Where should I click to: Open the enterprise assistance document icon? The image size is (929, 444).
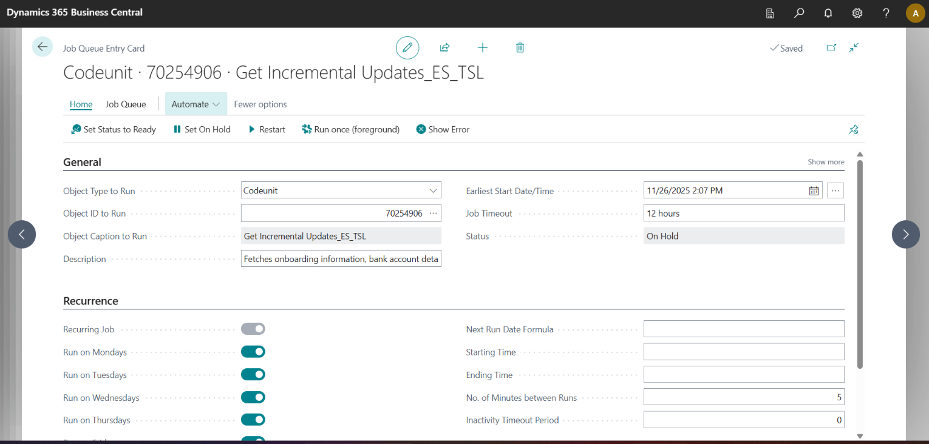pyautogui.click(x=770, y=13)
